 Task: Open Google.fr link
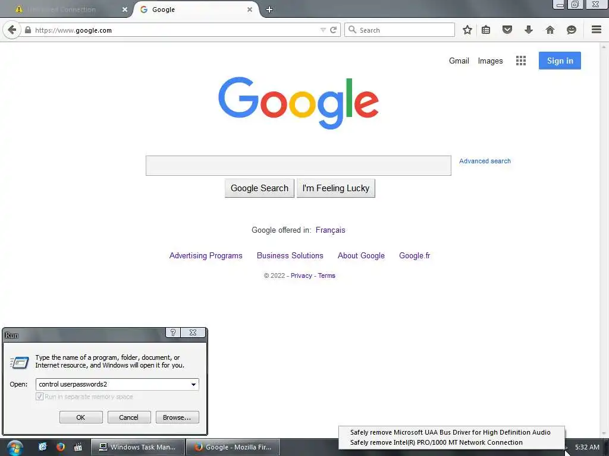point(415,255)
